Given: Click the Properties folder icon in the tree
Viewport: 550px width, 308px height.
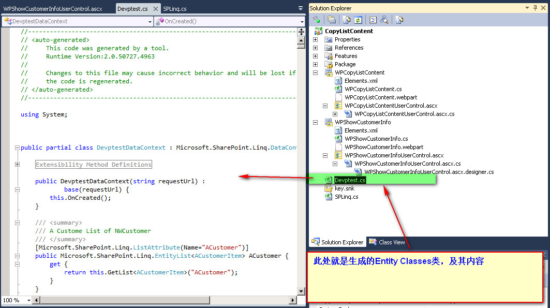Looking at the screenshot, I should coord(329,39).
